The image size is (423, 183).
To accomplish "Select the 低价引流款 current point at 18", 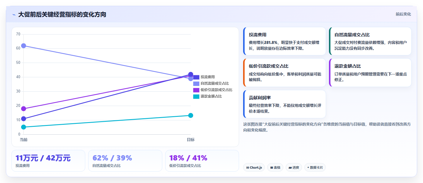I will [23, 109].
